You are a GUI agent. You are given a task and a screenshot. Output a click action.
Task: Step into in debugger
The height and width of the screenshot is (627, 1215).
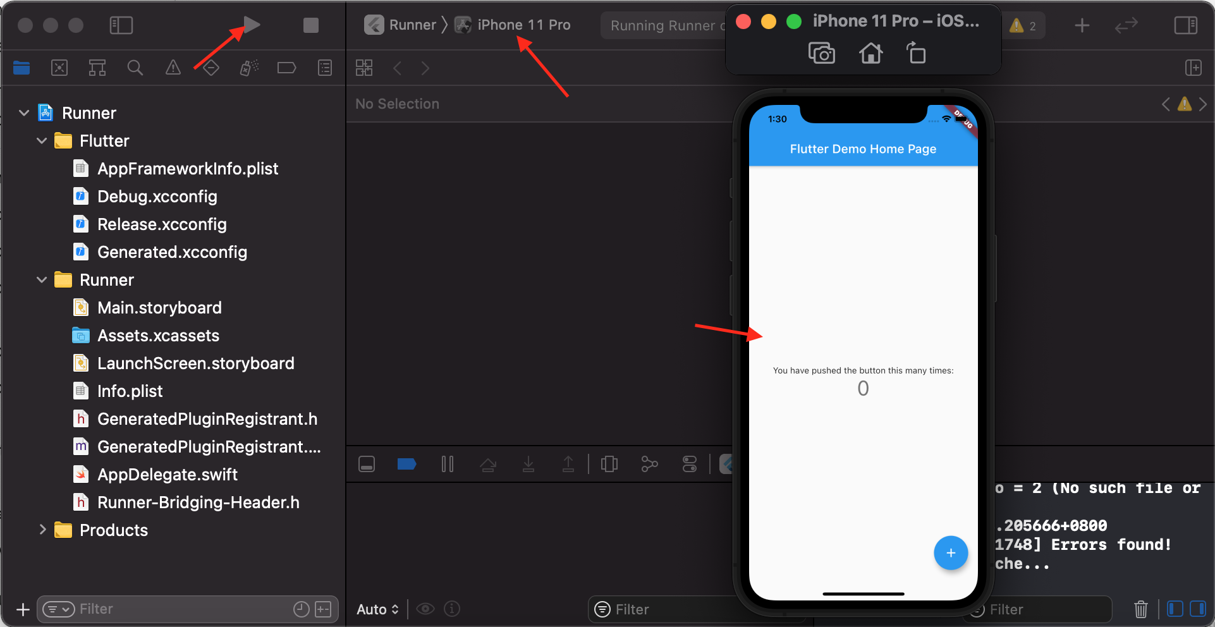point(528,465)
